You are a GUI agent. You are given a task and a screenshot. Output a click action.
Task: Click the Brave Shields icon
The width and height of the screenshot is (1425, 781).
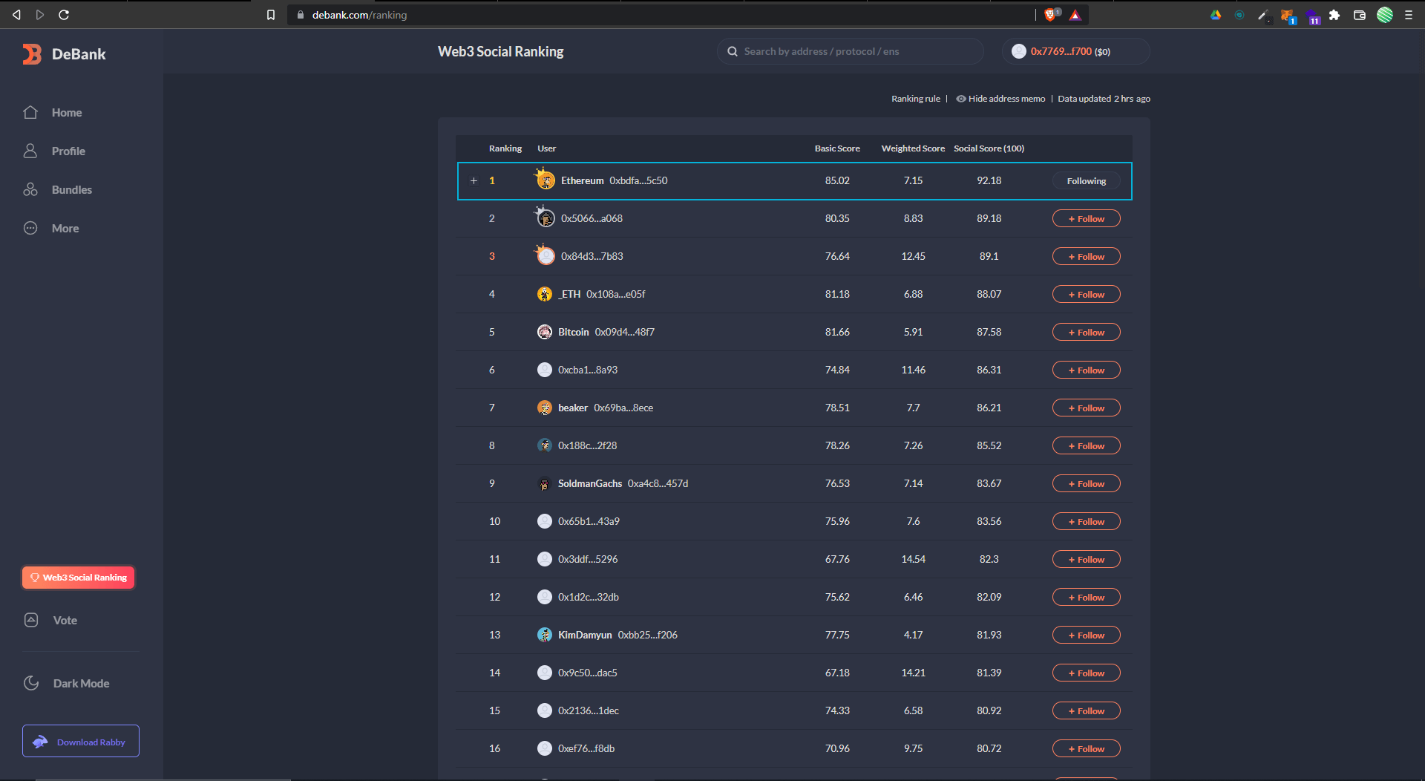pos(1050,15)
